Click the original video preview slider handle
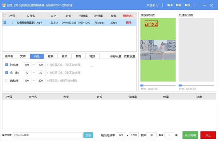Image resolution: width=218 pixels, height=141 pixels. pos(142,85)
